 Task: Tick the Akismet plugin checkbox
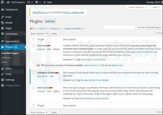pyautogui.click(x=33, y=46)
